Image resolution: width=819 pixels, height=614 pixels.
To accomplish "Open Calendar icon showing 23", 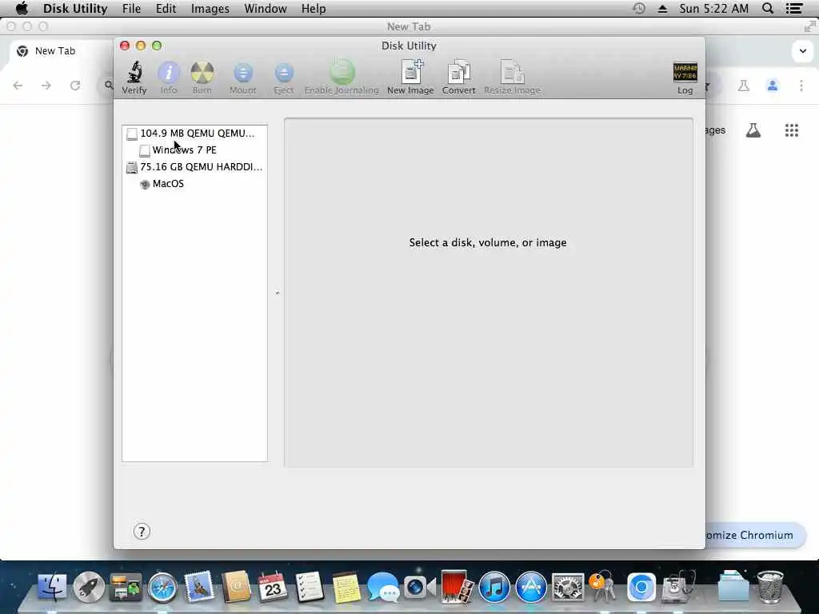I will [x=273, y=586].
